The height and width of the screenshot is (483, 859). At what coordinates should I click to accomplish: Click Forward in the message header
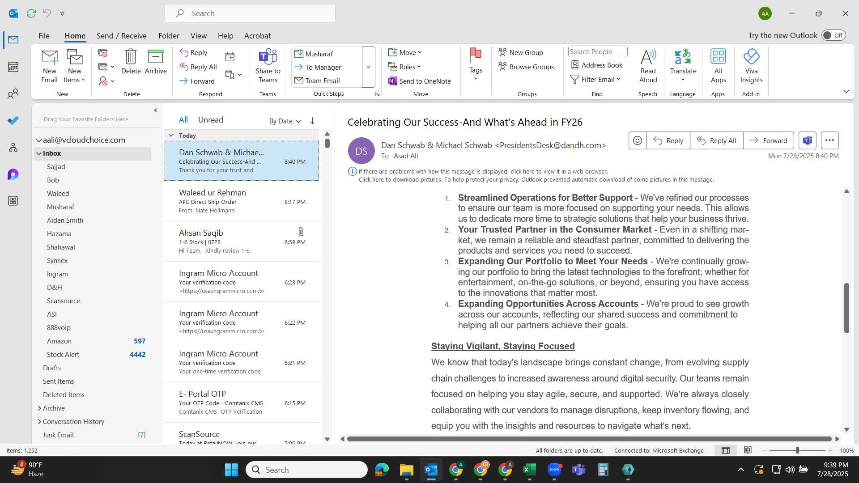click(x=768, y=140)
